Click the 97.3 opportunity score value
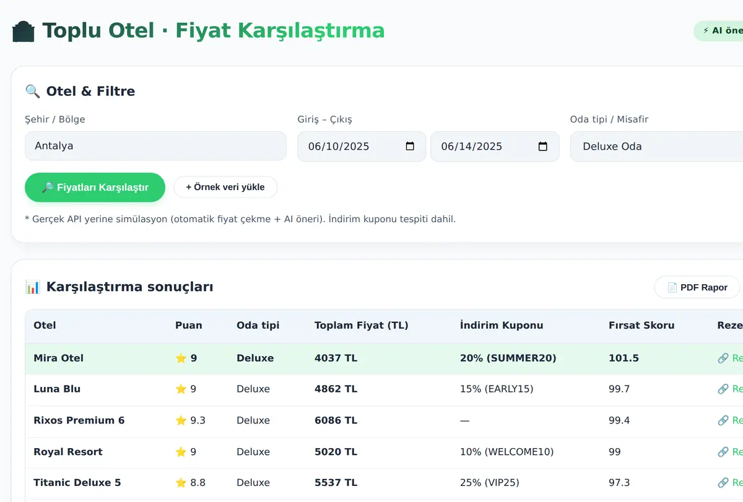The height and width of the screenshot is (502, 743). pos(619,483)
